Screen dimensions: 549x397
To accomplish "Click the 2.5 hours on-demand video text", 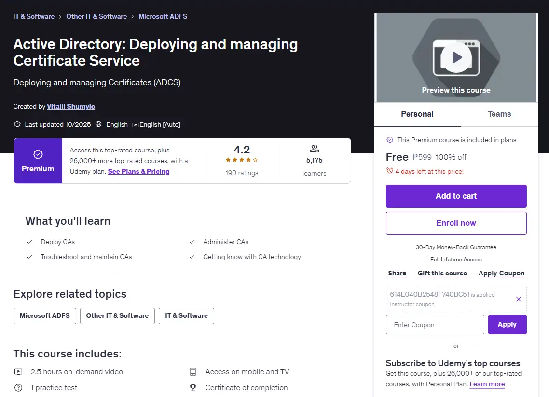I will (x=77, y=372).
